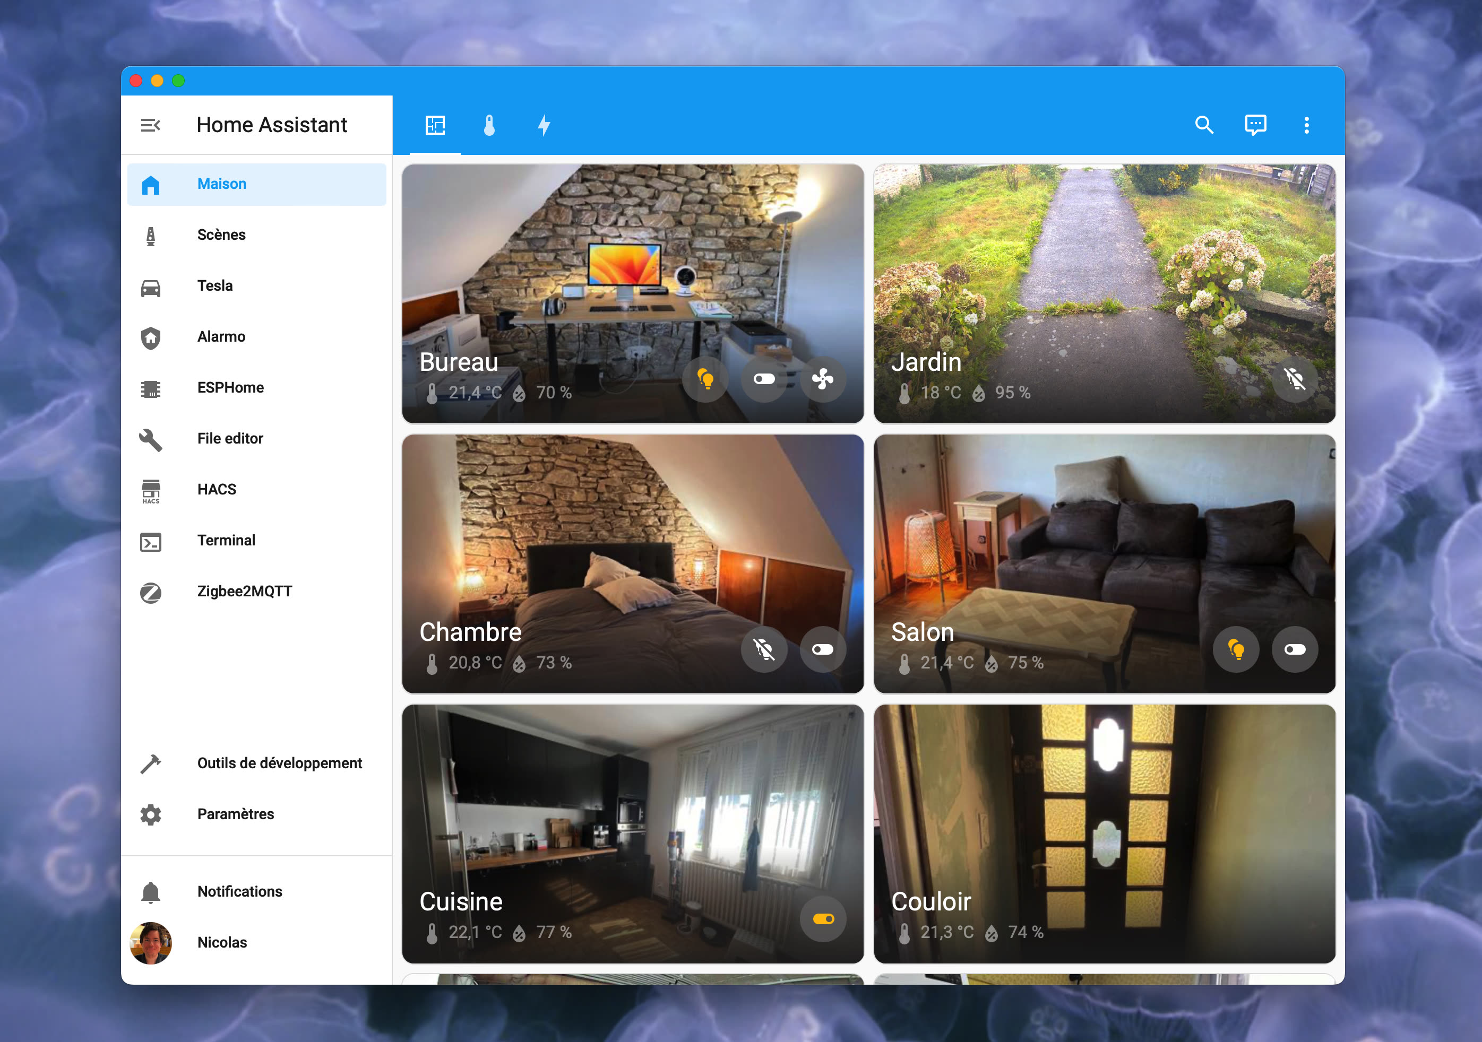Viewport: 1482px width, 1042px height.
Task: Open the Assist conversation icon
Action: [x=1255, y=125]
